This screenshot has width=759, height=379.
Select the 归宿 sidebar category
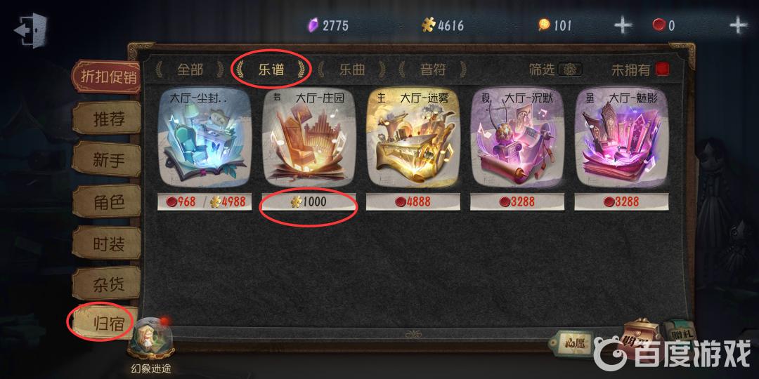point(103,322)
